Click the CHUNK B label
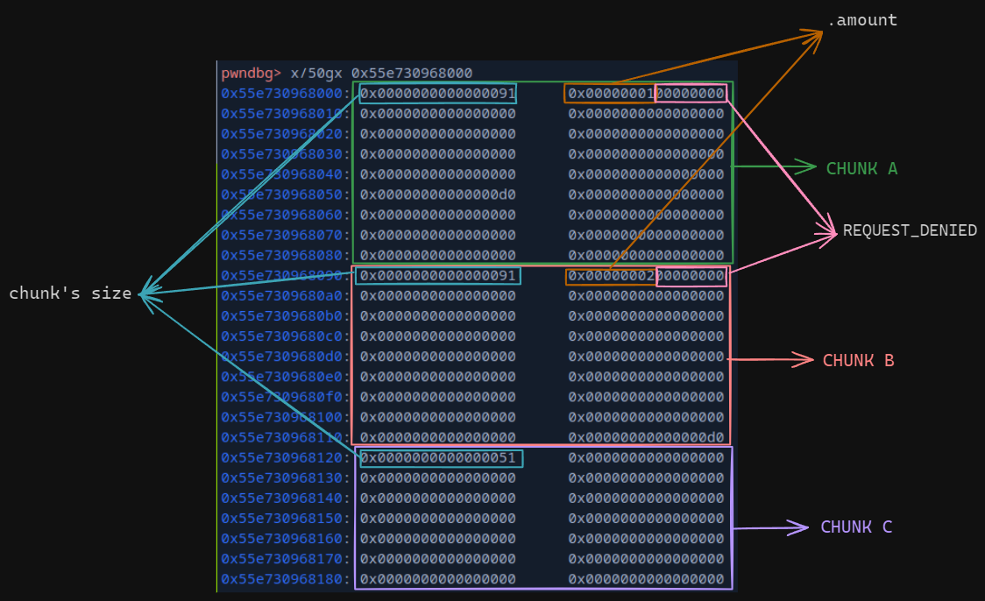 [858, 361]
